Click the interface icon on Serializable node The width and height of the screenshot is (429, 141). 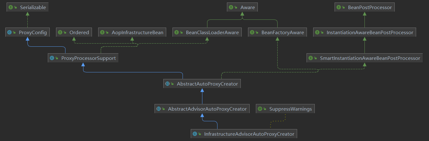coord(11,7)
